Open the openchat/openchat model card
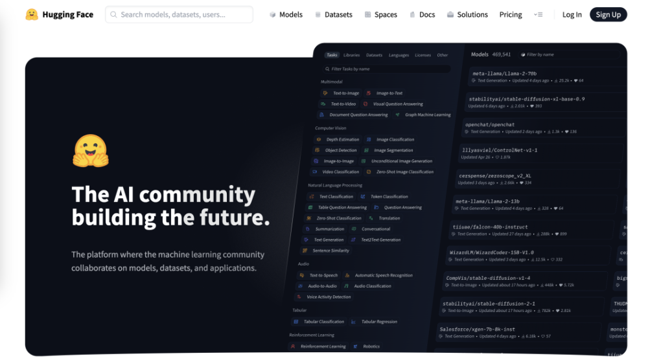648x360 pixels. tap(544, 128)
